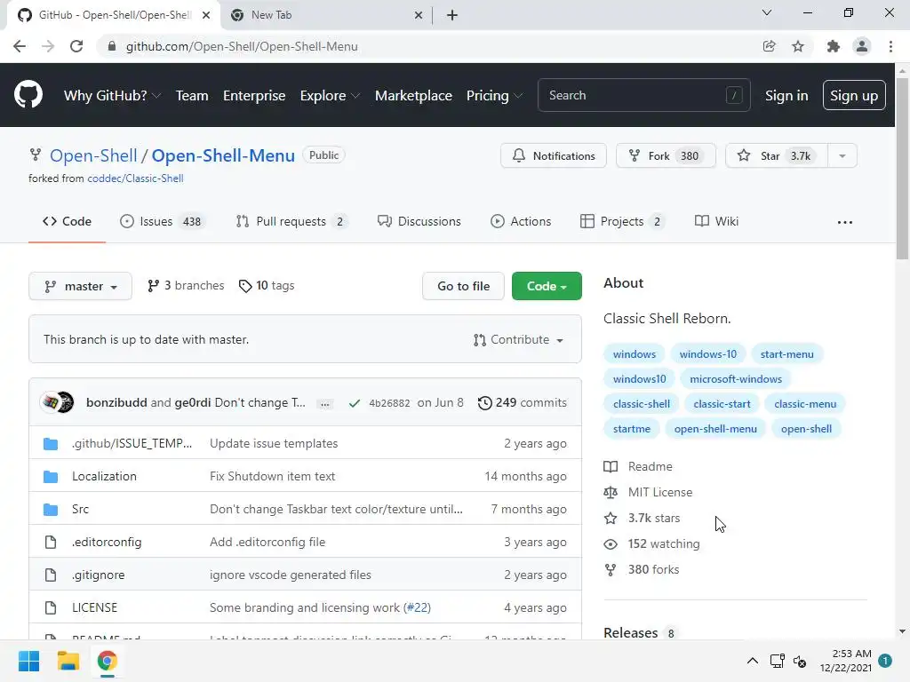910x682 pixels.
Task: Open commit 4b26882 hash link
Action: point(389,403)
